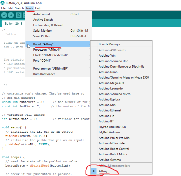Image resolution: width=181 pixels, height=176 pixels.
Task: Select Arduino Pro or Pro Mini
Action: click(121, 138)
